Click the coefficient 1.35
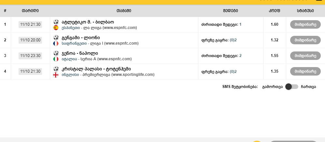 pyautogui.click(x=275, y=71)
